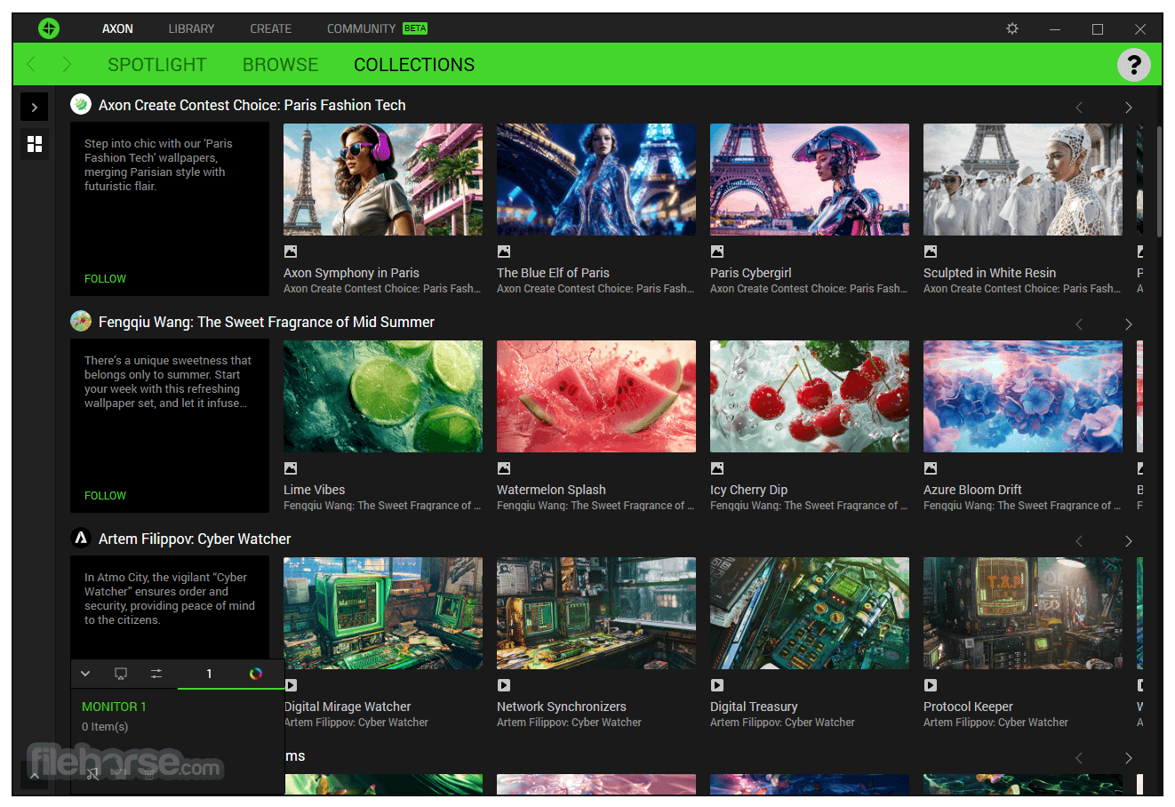Open the sliders settings icon in the monitor panel
The width and height of the screenshot is (1175, 807).
tap(156, 674)
